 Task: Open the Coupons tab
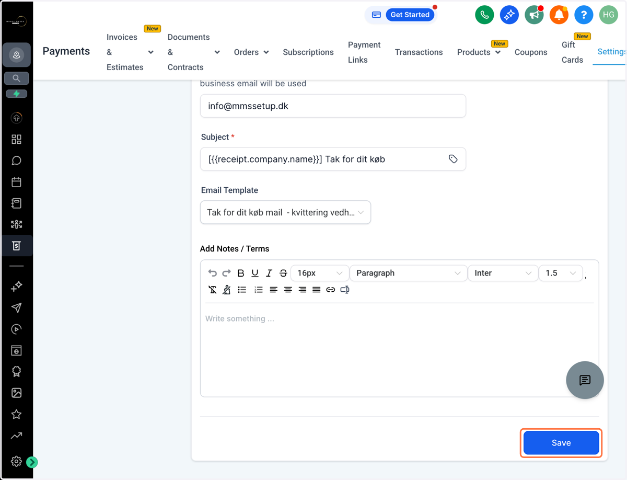tap(531, 52)
